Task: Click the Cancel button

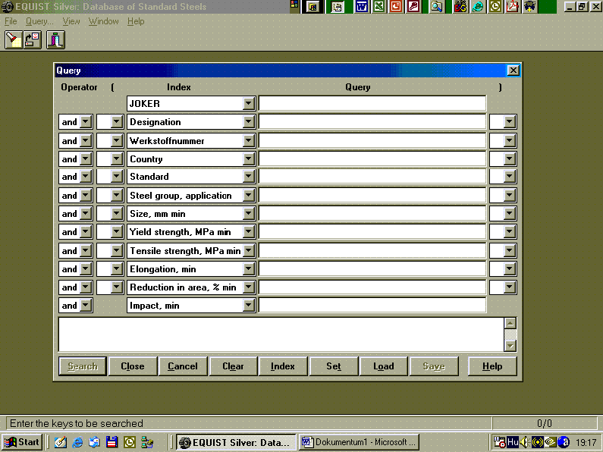Action: [x=183, y=366]
